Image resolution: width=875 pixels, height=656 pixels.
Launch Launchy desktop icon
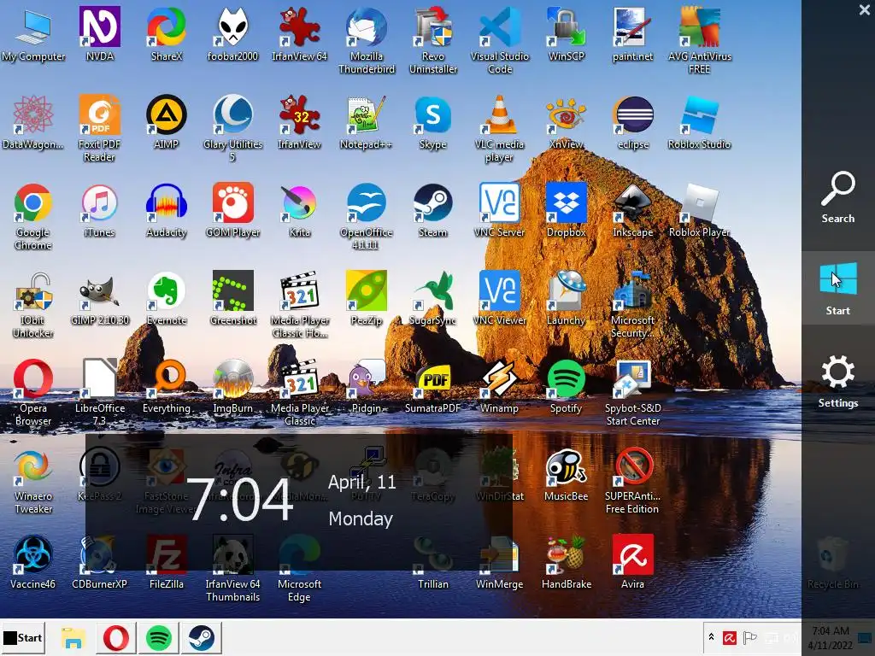pos(566,298)
